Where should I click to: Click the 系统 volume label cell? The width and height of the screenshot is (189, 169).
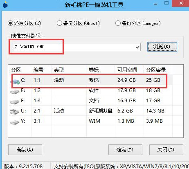[x=94, y=80]
